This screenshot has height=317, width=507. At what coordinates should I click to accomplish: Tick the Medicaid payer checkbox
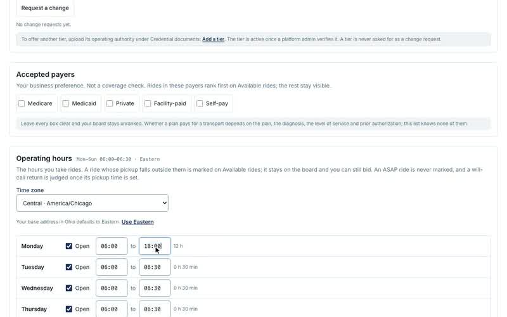(x=66, y=103)
